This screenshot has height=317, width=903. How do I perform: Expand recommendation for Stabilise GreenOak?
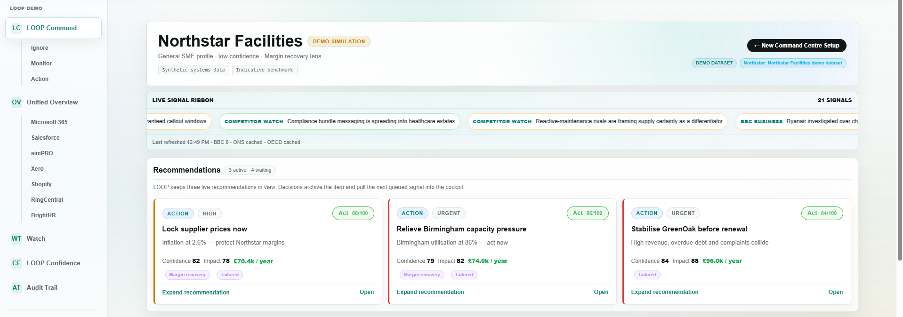pyautogui.click(x=665, y=292)
